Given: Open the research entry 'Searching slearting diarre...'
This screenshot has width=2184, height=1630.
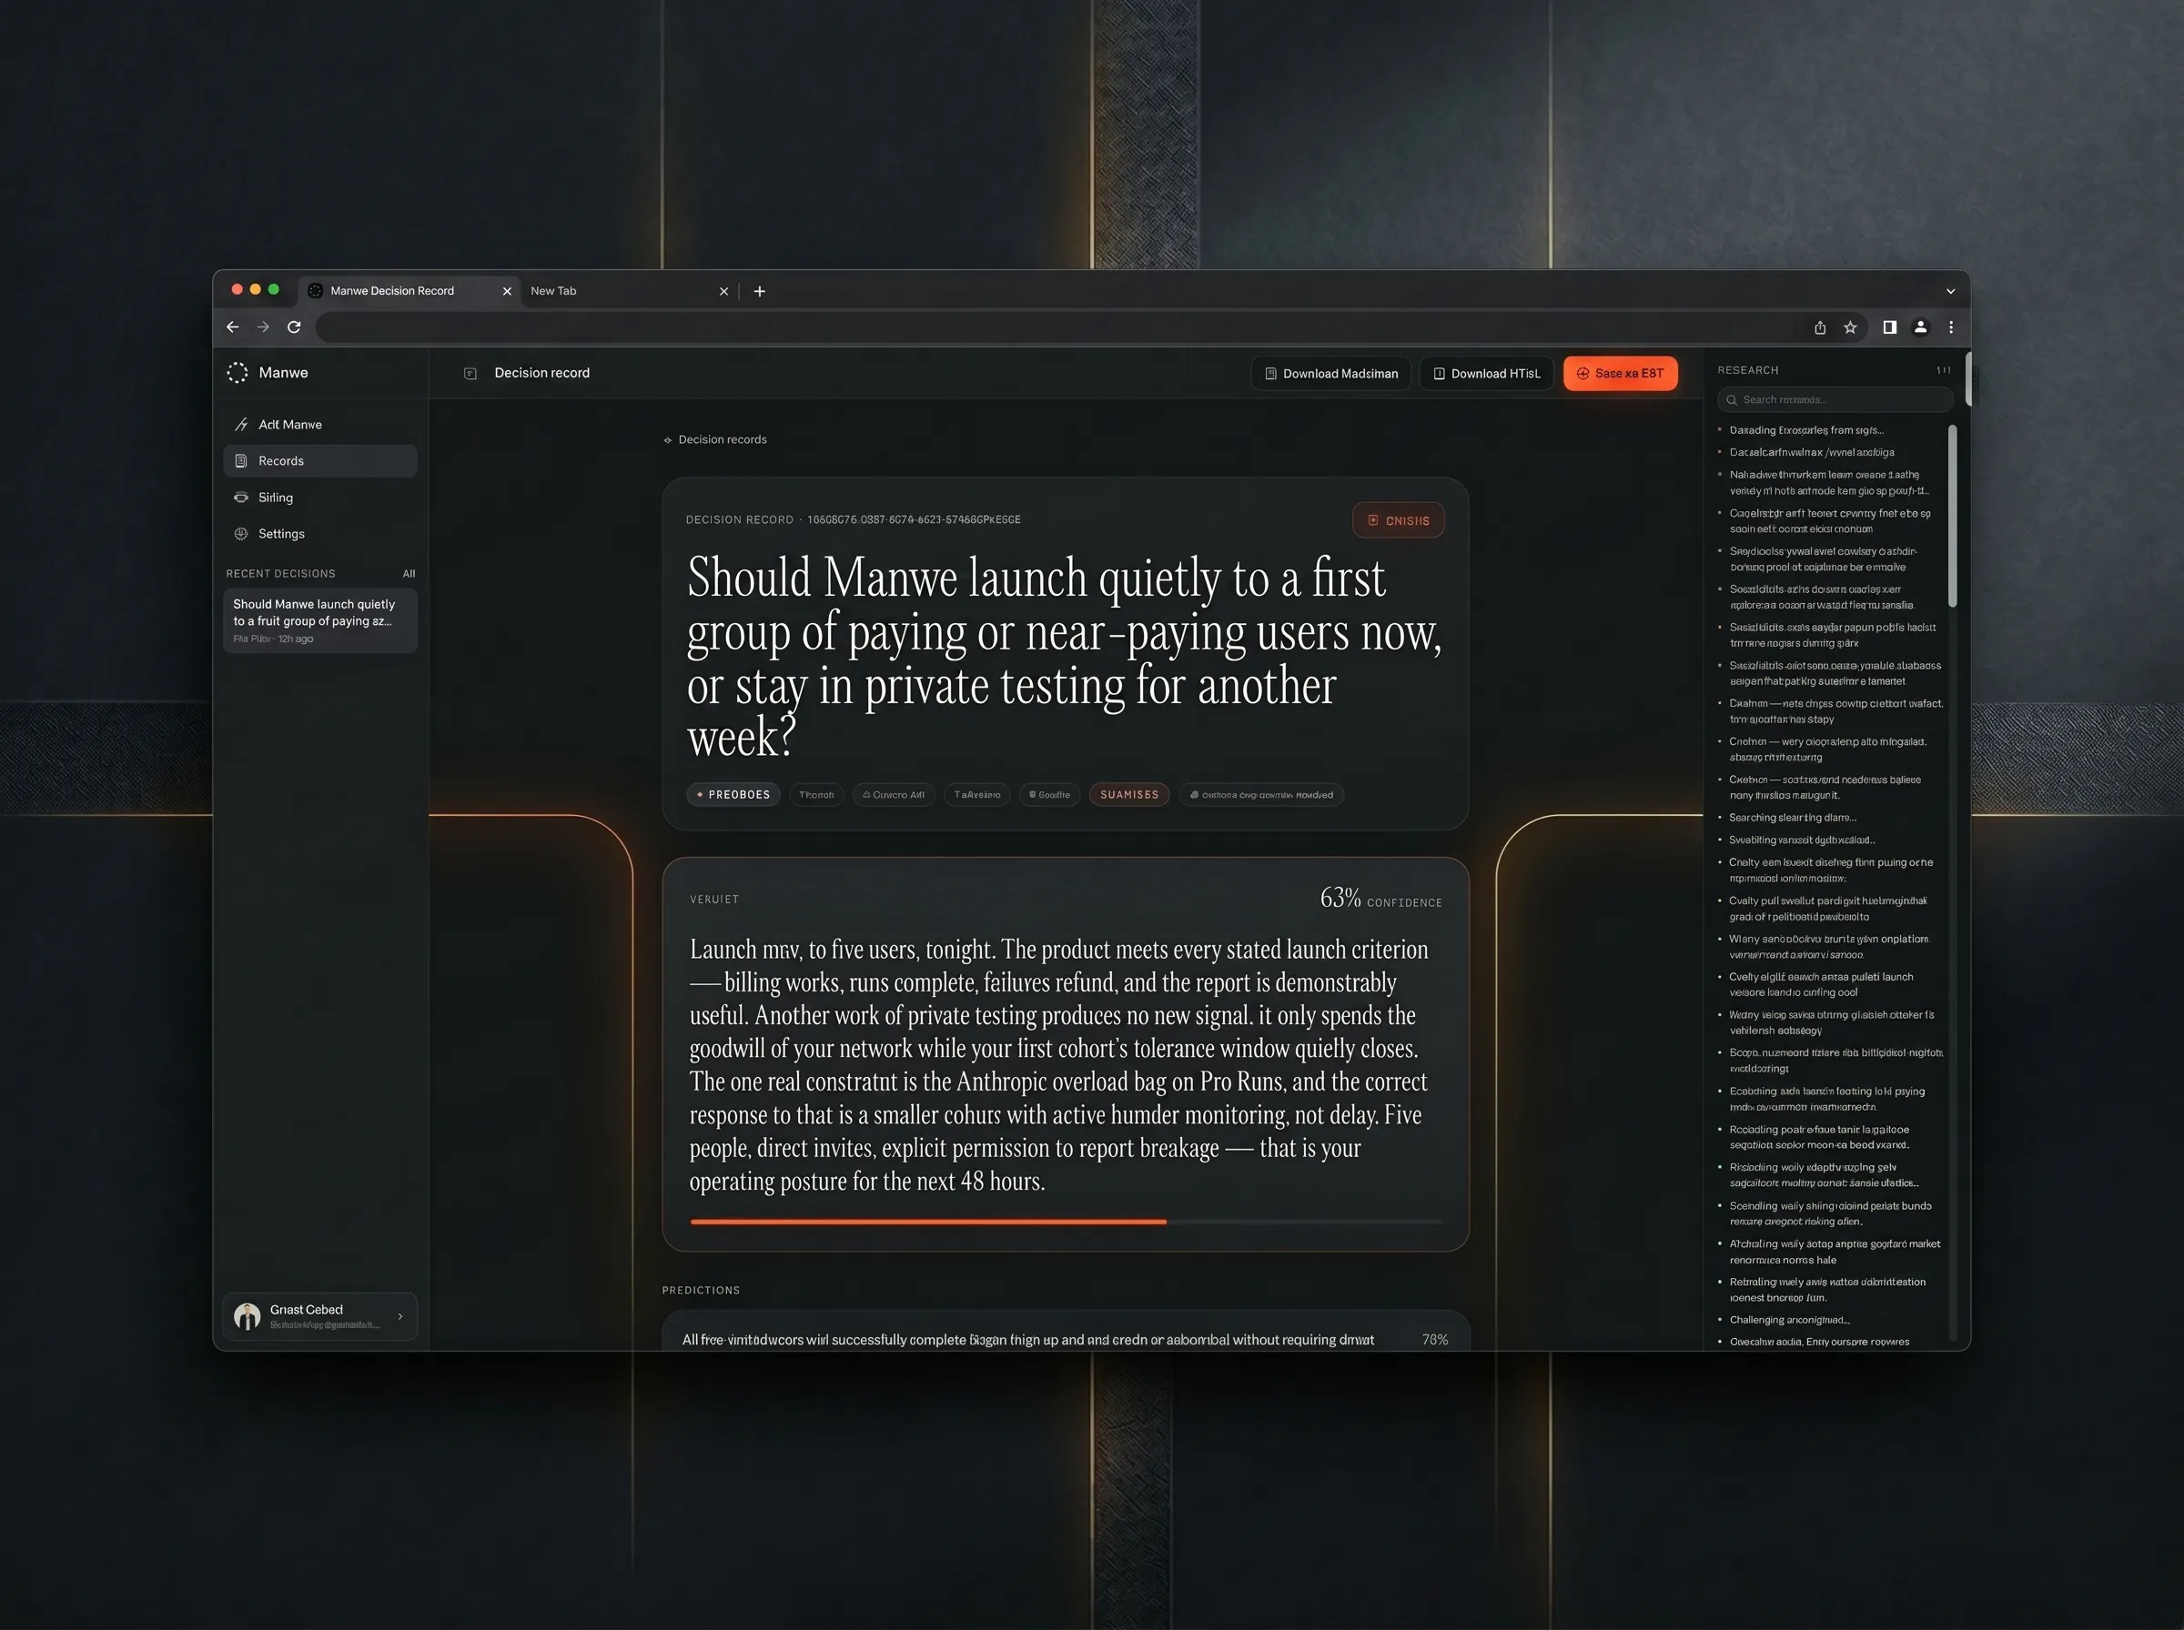Looking at the screenshot, I should pyautogui.click(x=1792, y=817).
